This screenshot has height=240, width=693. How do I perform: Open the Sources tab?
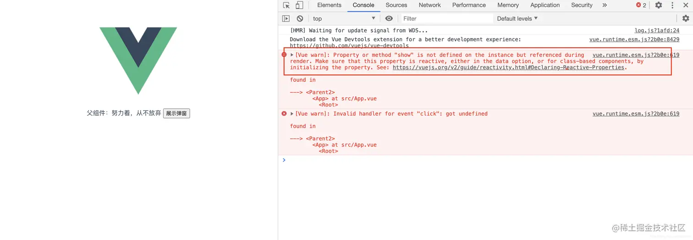396,5
